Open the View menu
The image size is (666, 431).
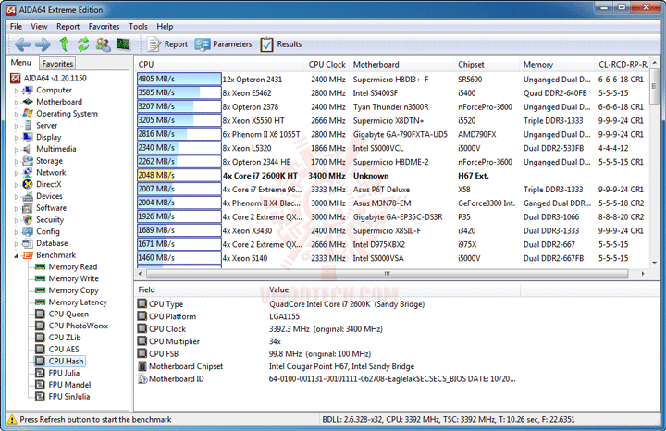pos(39,26)
